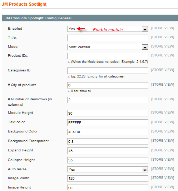The image size is (178, 191).
Task: Click the Background Color 4F4F4F field
Action: pos(108,132)
